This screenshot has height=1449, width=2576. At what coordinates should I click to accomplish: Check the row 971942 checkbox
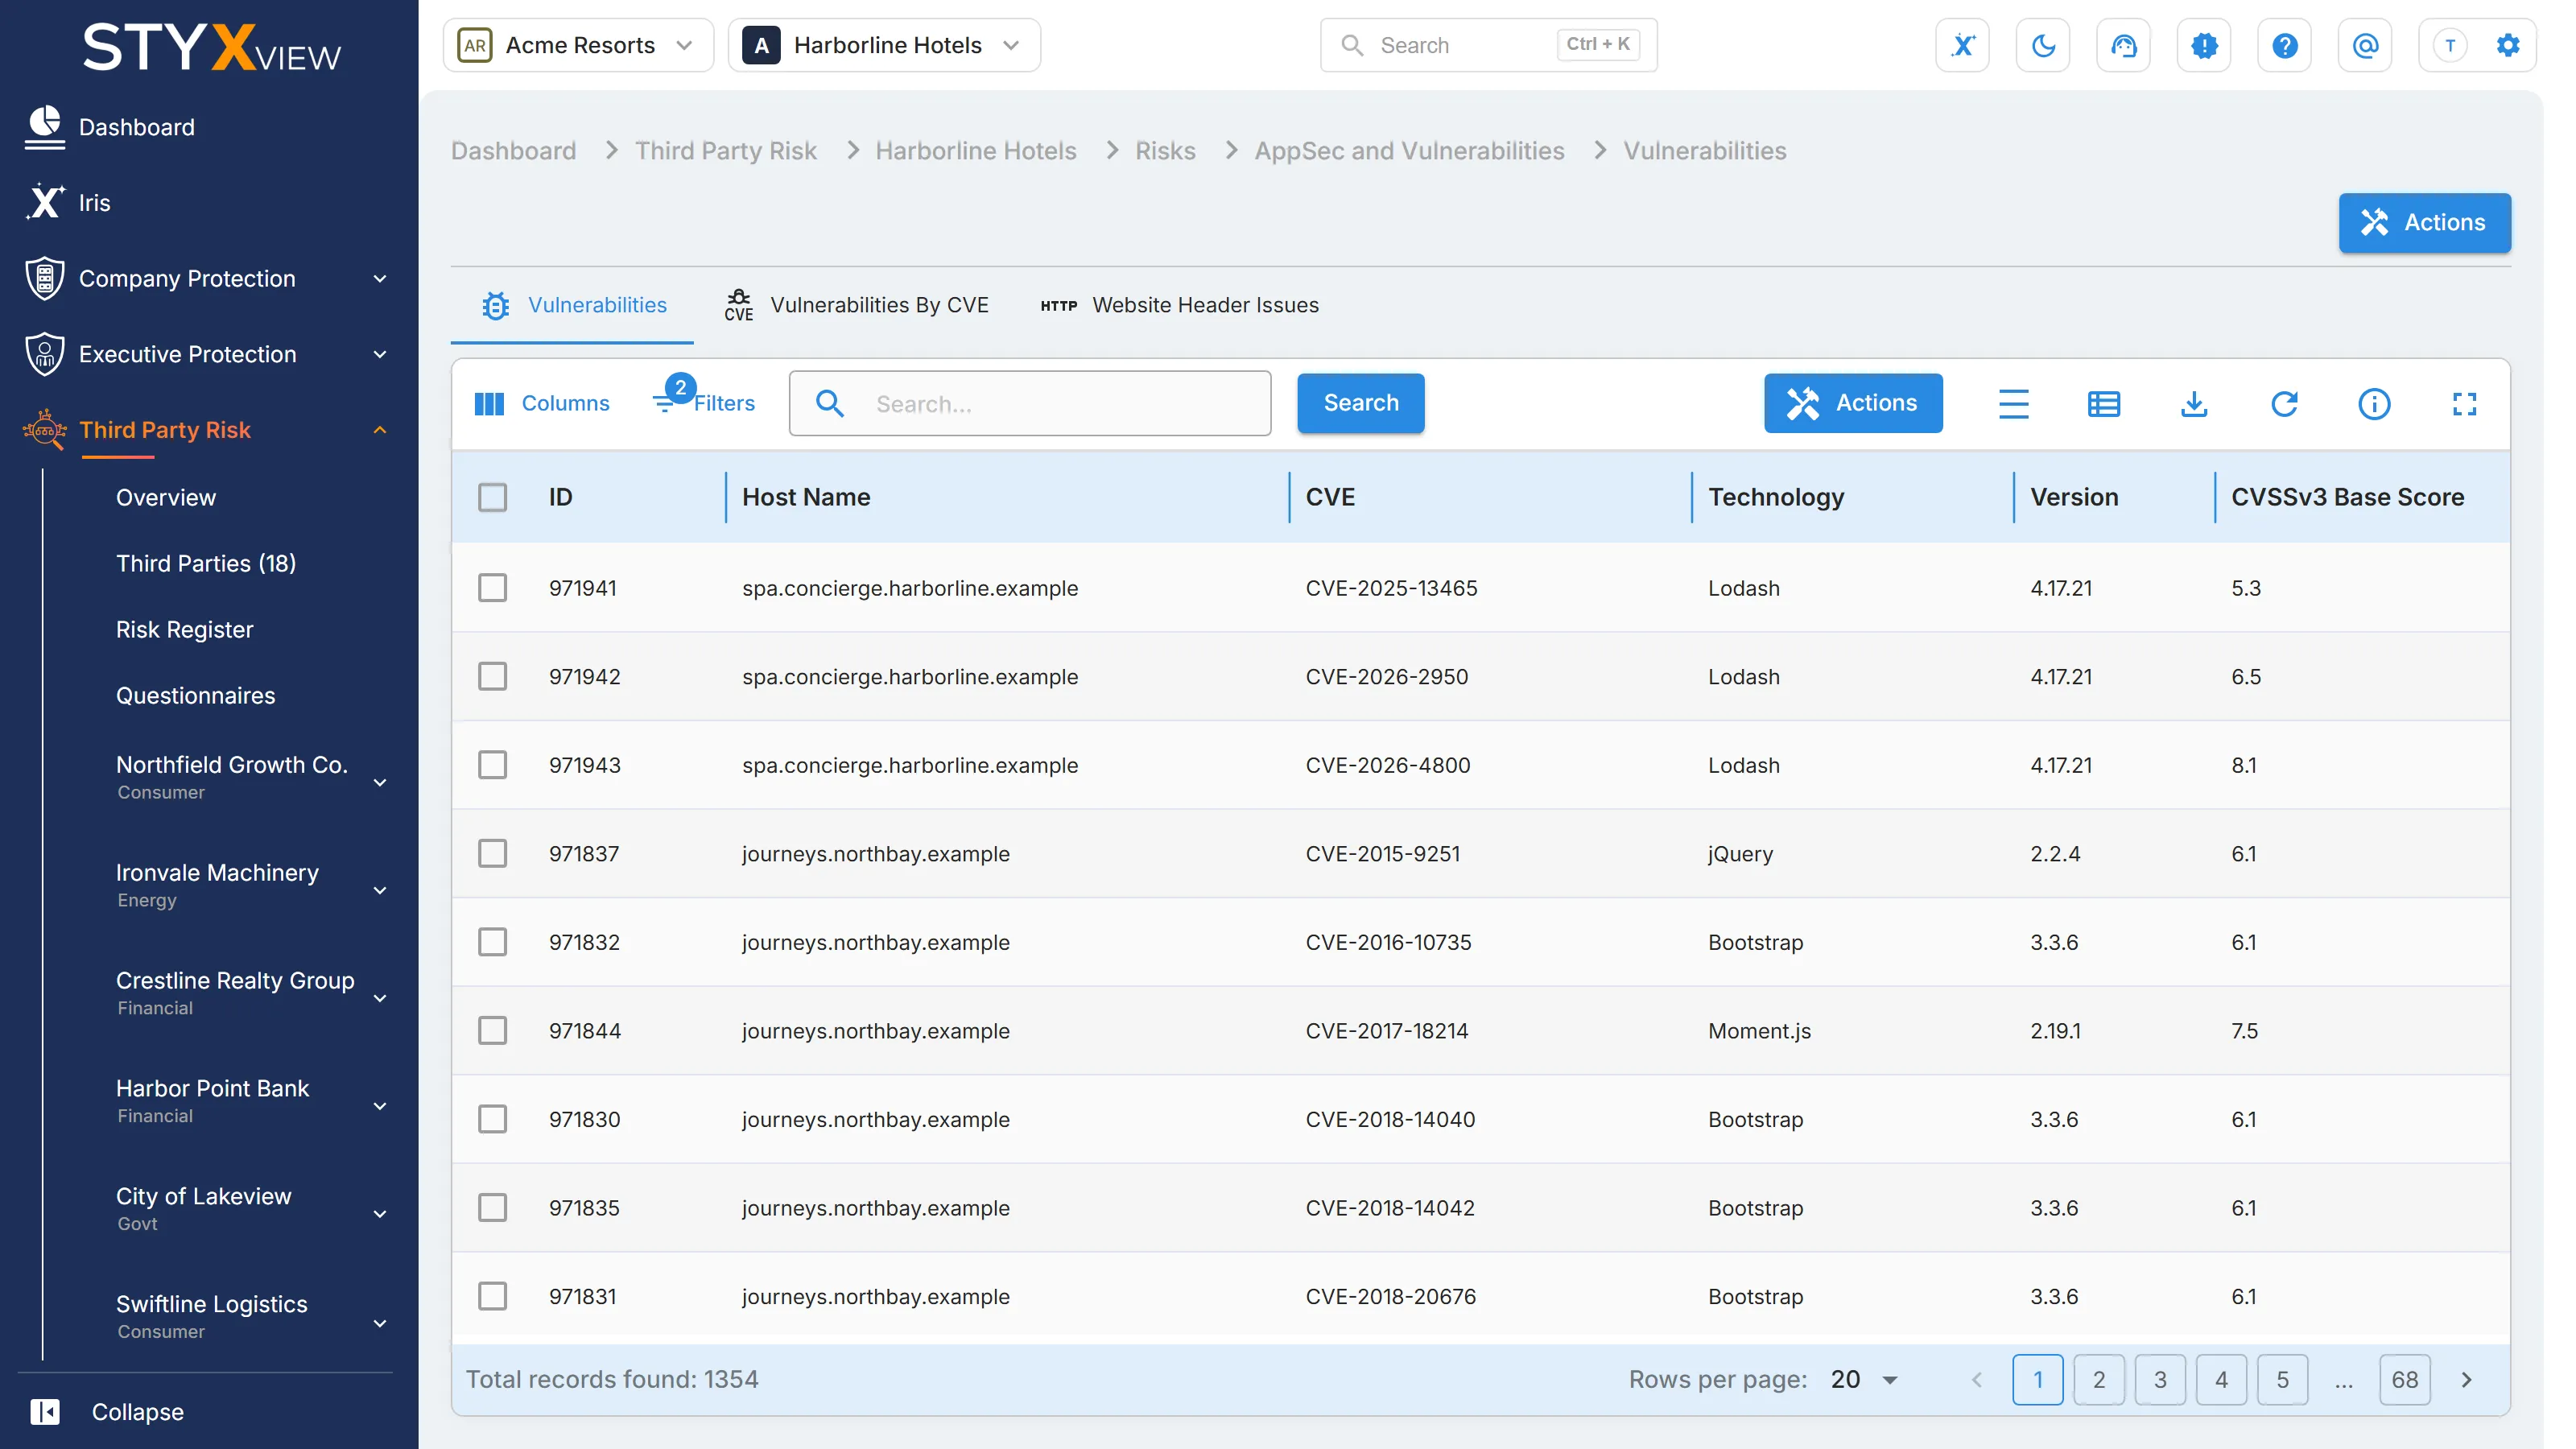(492, 676)
